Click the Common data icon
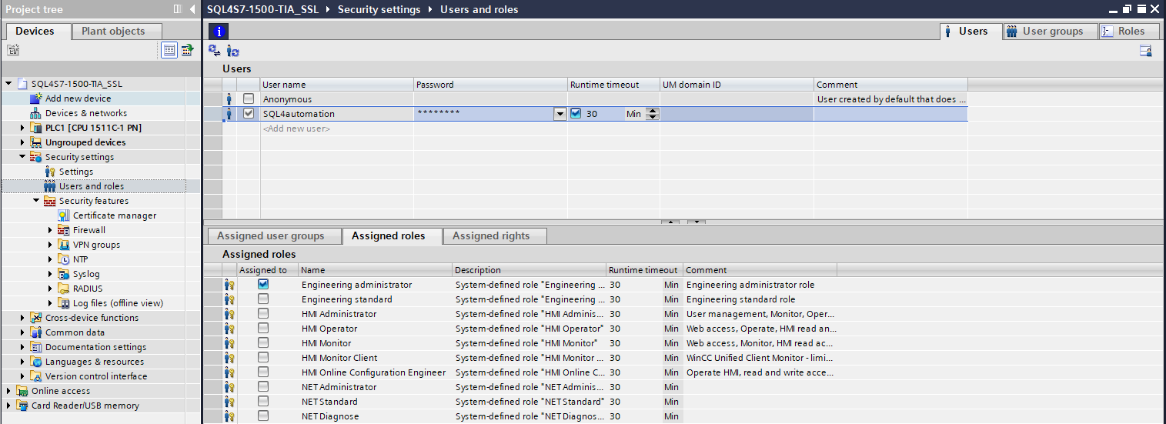The image size is (1166, 424). (36, 332)
